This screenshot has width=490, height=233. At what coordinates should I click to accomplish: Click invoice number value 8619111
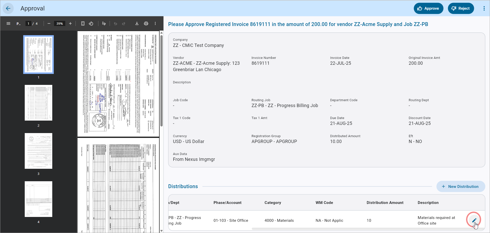[x=260, y=63]
